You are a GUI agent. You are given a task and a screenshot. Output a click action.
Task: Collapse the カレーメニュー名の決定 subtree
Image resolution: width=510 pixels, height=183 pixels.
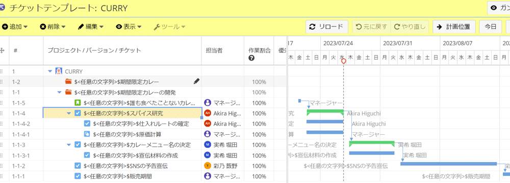coord(69,145)
